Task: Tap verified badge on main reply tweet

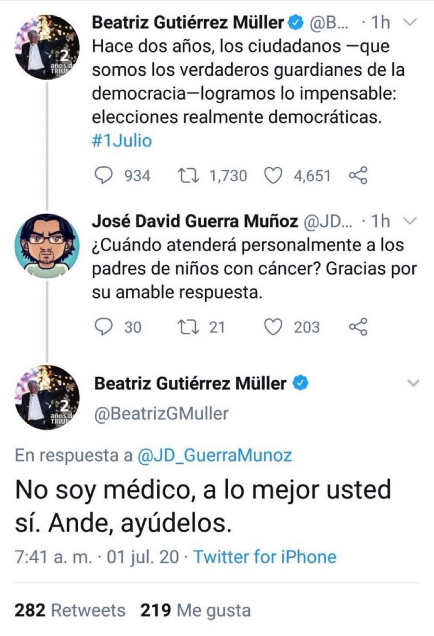Action: pos(301,384)
